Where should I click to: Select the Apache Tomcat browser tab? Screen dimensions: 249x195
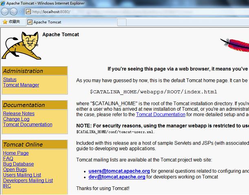click(72, 22)
